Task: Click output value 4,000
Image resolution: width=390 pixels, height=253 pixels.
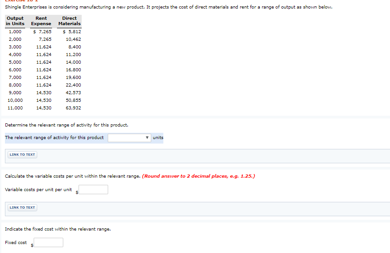Action: [15, 55]
